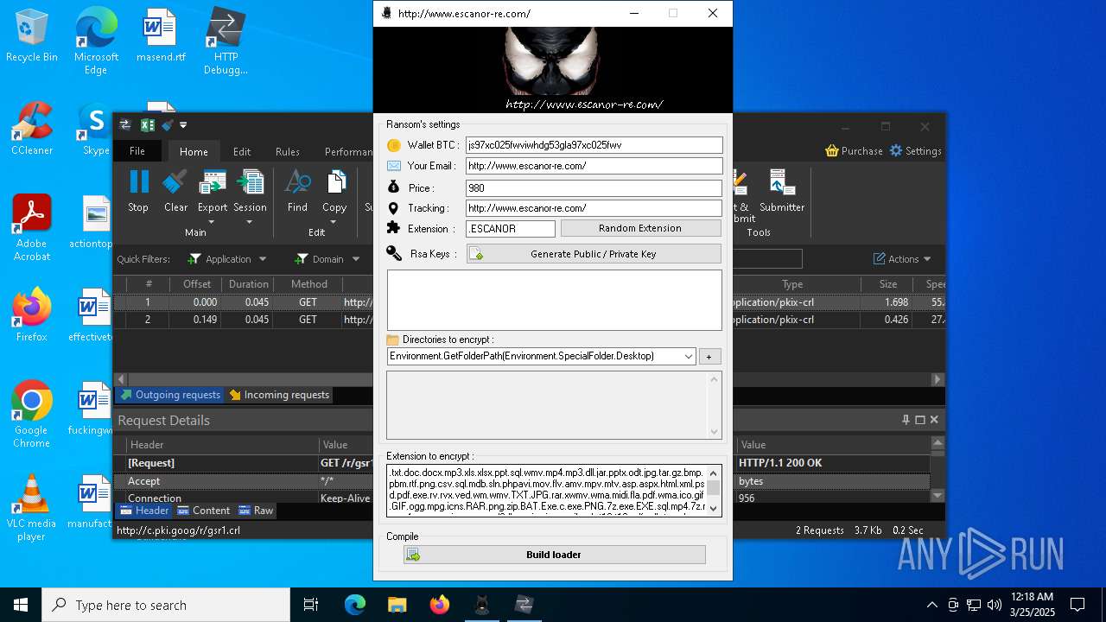
Task: Click the Tracking input field
Action: 594,208
